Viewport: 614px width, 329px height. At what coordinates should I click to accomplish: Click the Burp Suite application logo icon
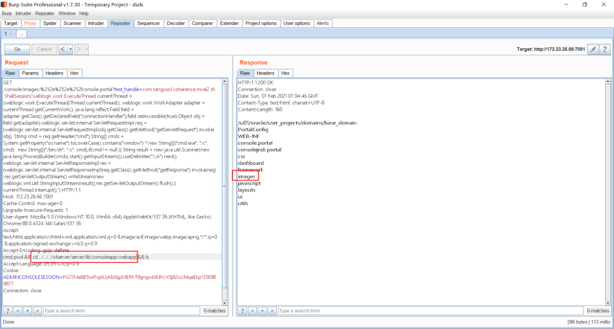(4, 5)
